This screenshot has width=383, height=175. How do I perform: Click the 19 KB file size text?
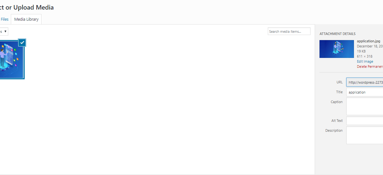click(361, 51)
